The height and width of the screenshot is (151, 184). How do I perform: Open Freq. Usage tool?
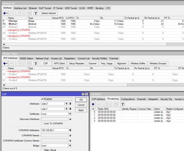pyautogui.click(x=107, y=63)
